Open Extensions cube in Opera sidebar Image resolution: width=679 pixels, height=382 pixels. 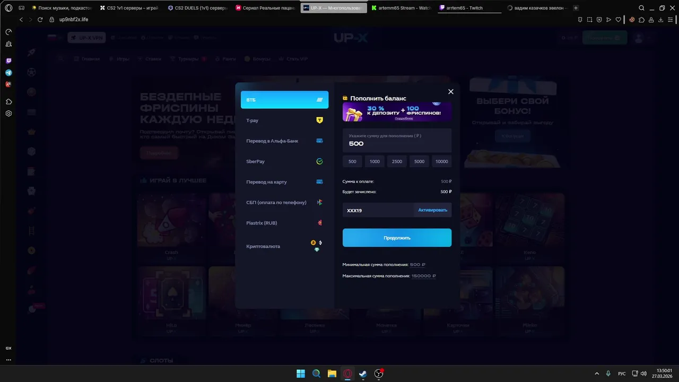pos(8,101)
